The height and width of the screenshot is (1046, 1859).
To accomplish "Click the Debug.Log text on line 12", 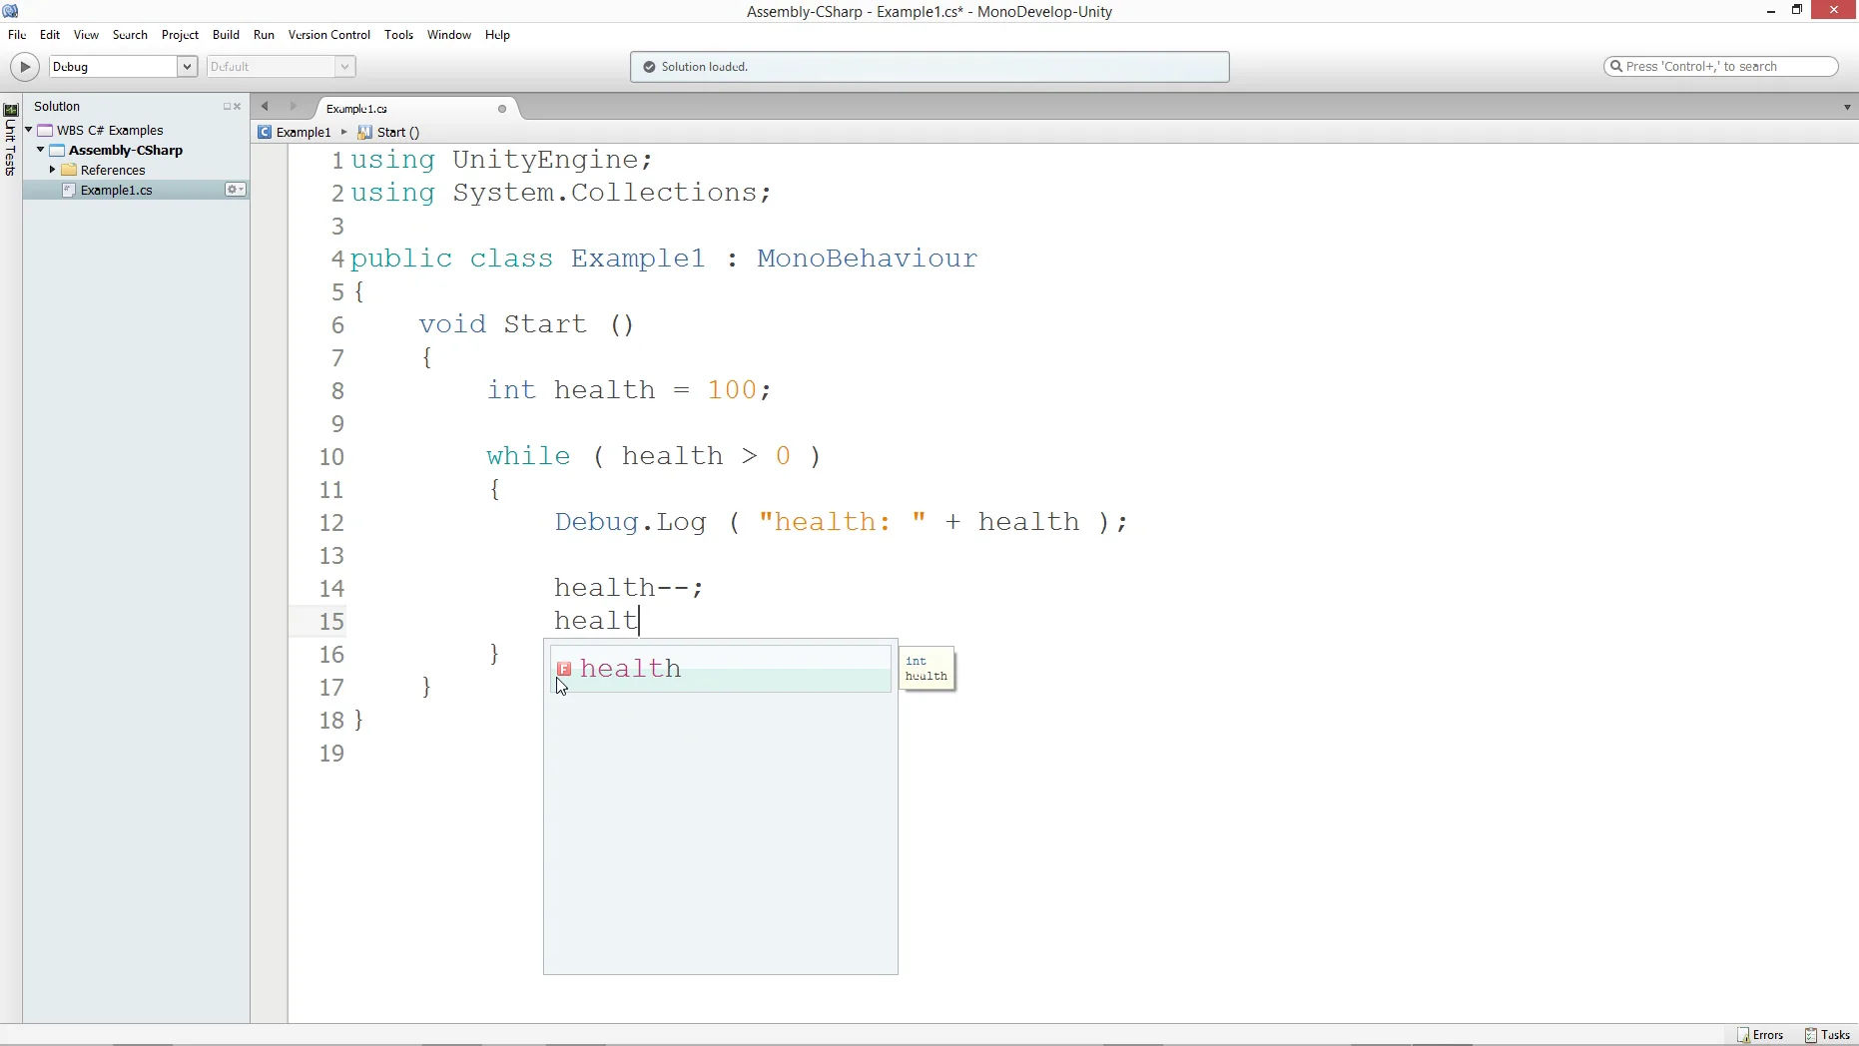I will 630,522.
